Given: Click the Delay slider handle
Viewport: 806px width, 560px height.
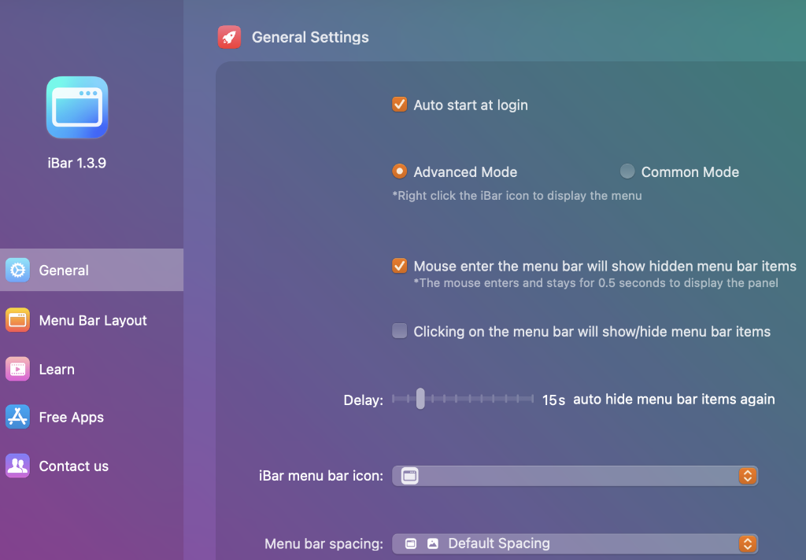Looking at the screenshot, I should pos(420,399).
